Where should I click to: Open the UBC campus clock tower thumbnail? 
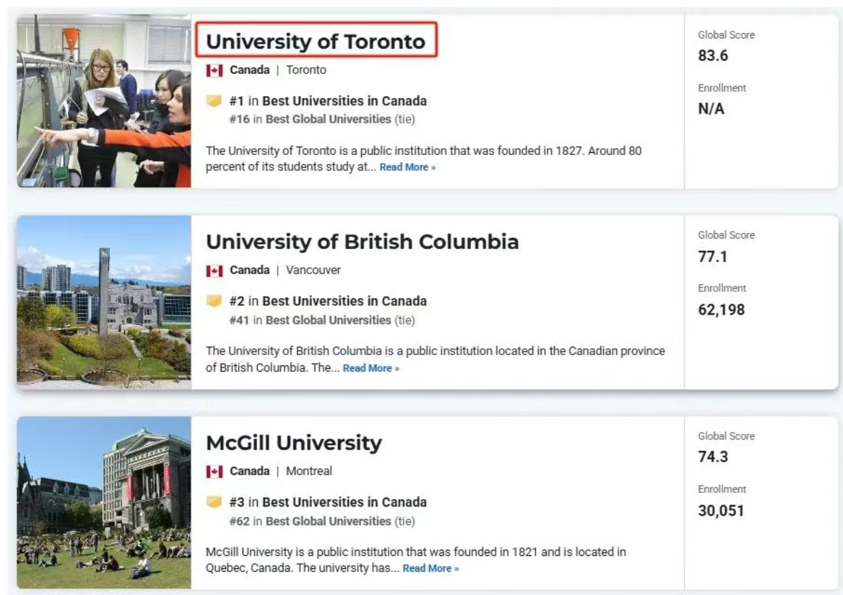pos(104,302)
